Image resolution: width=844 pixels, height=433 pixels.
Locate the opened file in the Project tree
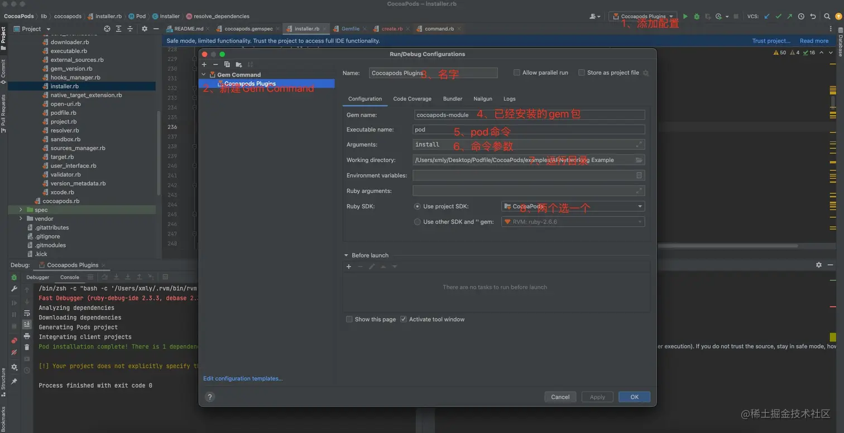[x=107, y=28]
